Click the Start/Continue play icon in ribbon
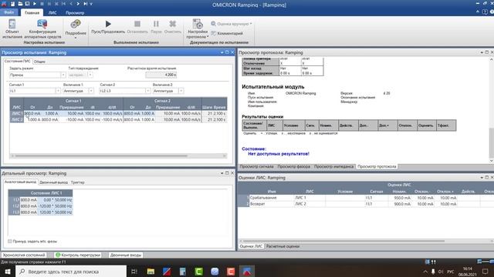This screenshot has height=277, width=494. tap(108, 24)
